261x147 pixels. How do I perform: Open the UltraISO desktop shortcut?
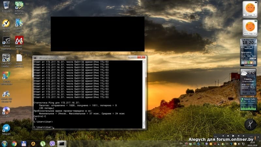[6, 111]
